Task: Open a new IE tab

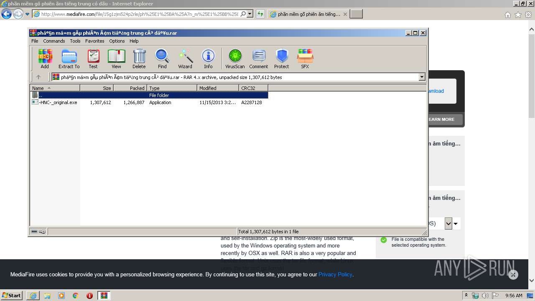Action: click(x=356, y=14)
